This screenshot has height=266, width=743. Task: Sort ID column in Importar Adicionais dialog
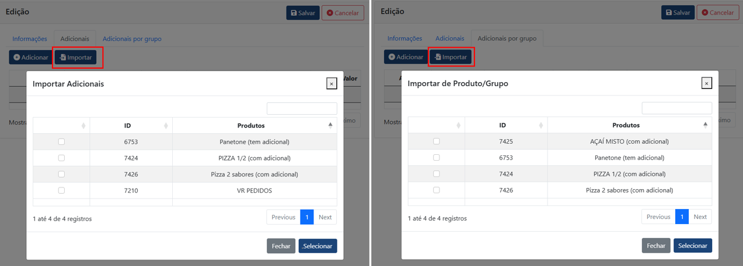(x=131, y=126)
